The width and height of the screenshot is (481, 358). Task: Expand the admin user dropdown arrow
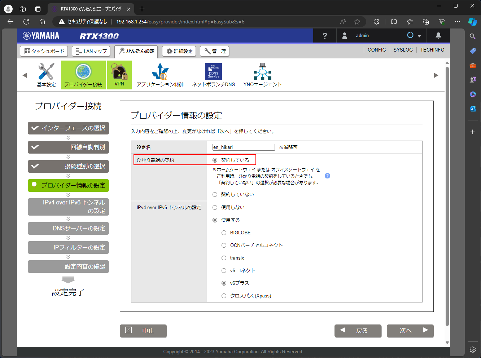(419, 36)
